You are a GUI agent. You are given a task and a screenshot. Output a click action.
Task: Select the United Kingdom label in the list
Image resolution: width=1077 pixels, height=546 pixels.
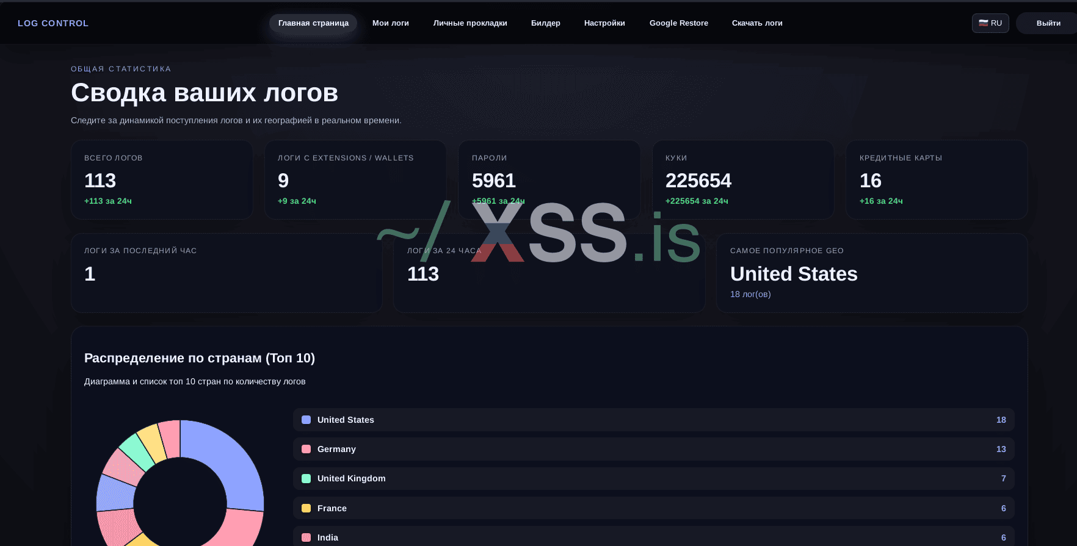(x=352, y=478)
